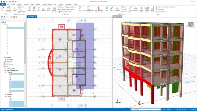Choose the Dikdörtgen rectangle tool

point(22,12)
